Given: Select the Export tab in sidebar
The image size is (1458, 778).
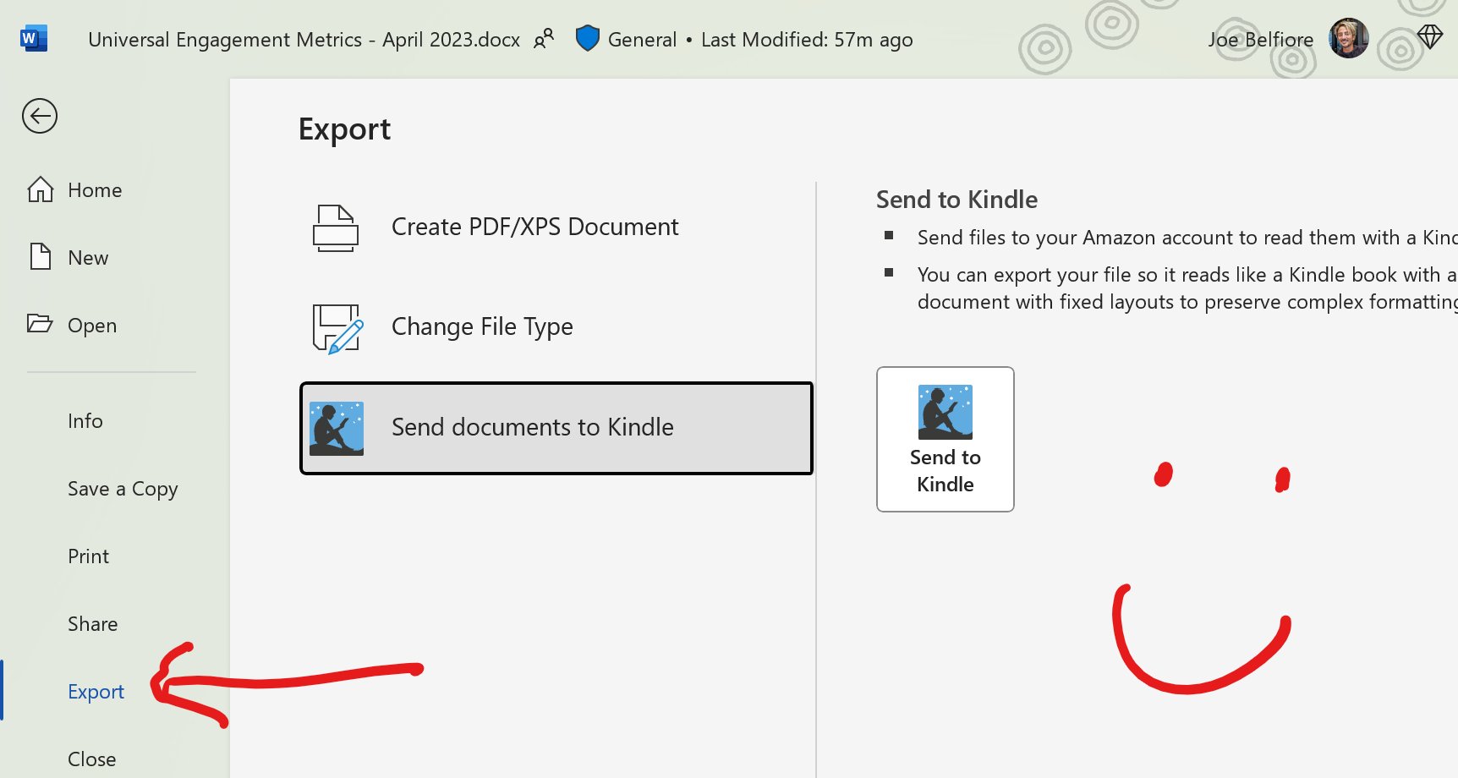Looking at the screenshot, I should tap(96, 692).
